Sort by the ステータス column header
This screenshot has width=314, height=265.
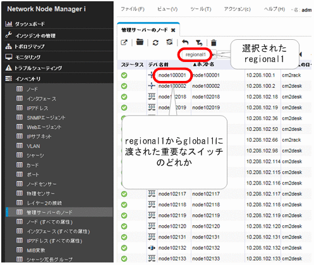tap(132, 65)
